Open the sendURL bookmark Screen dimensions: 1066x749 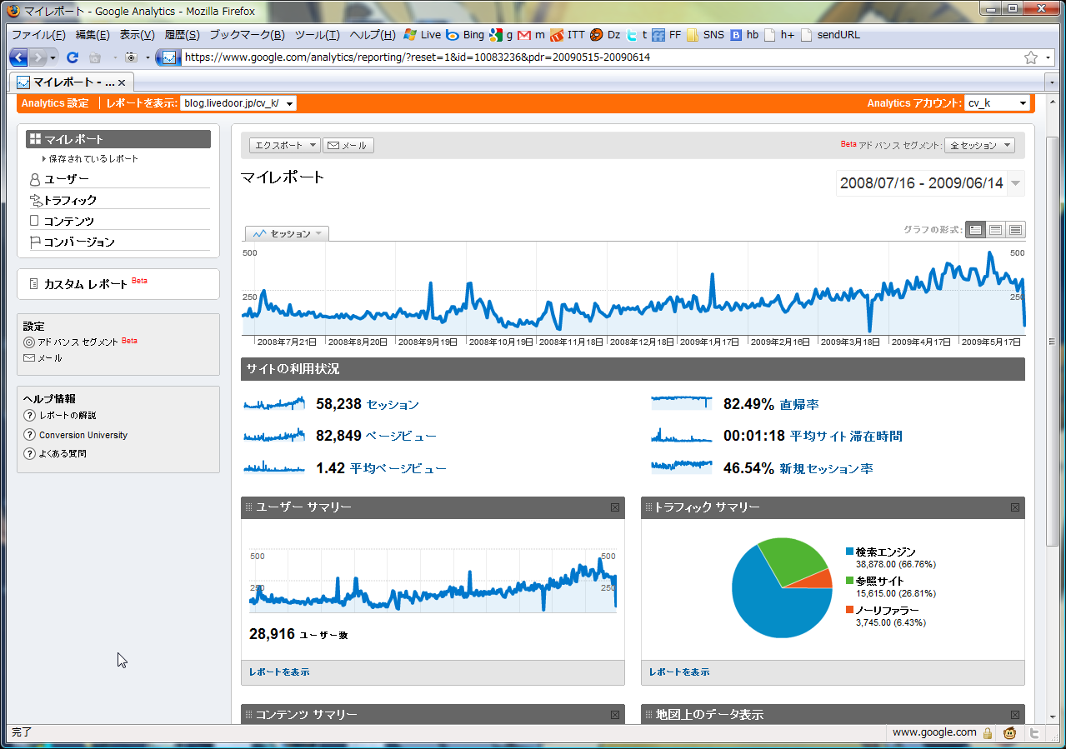point(830,35)
